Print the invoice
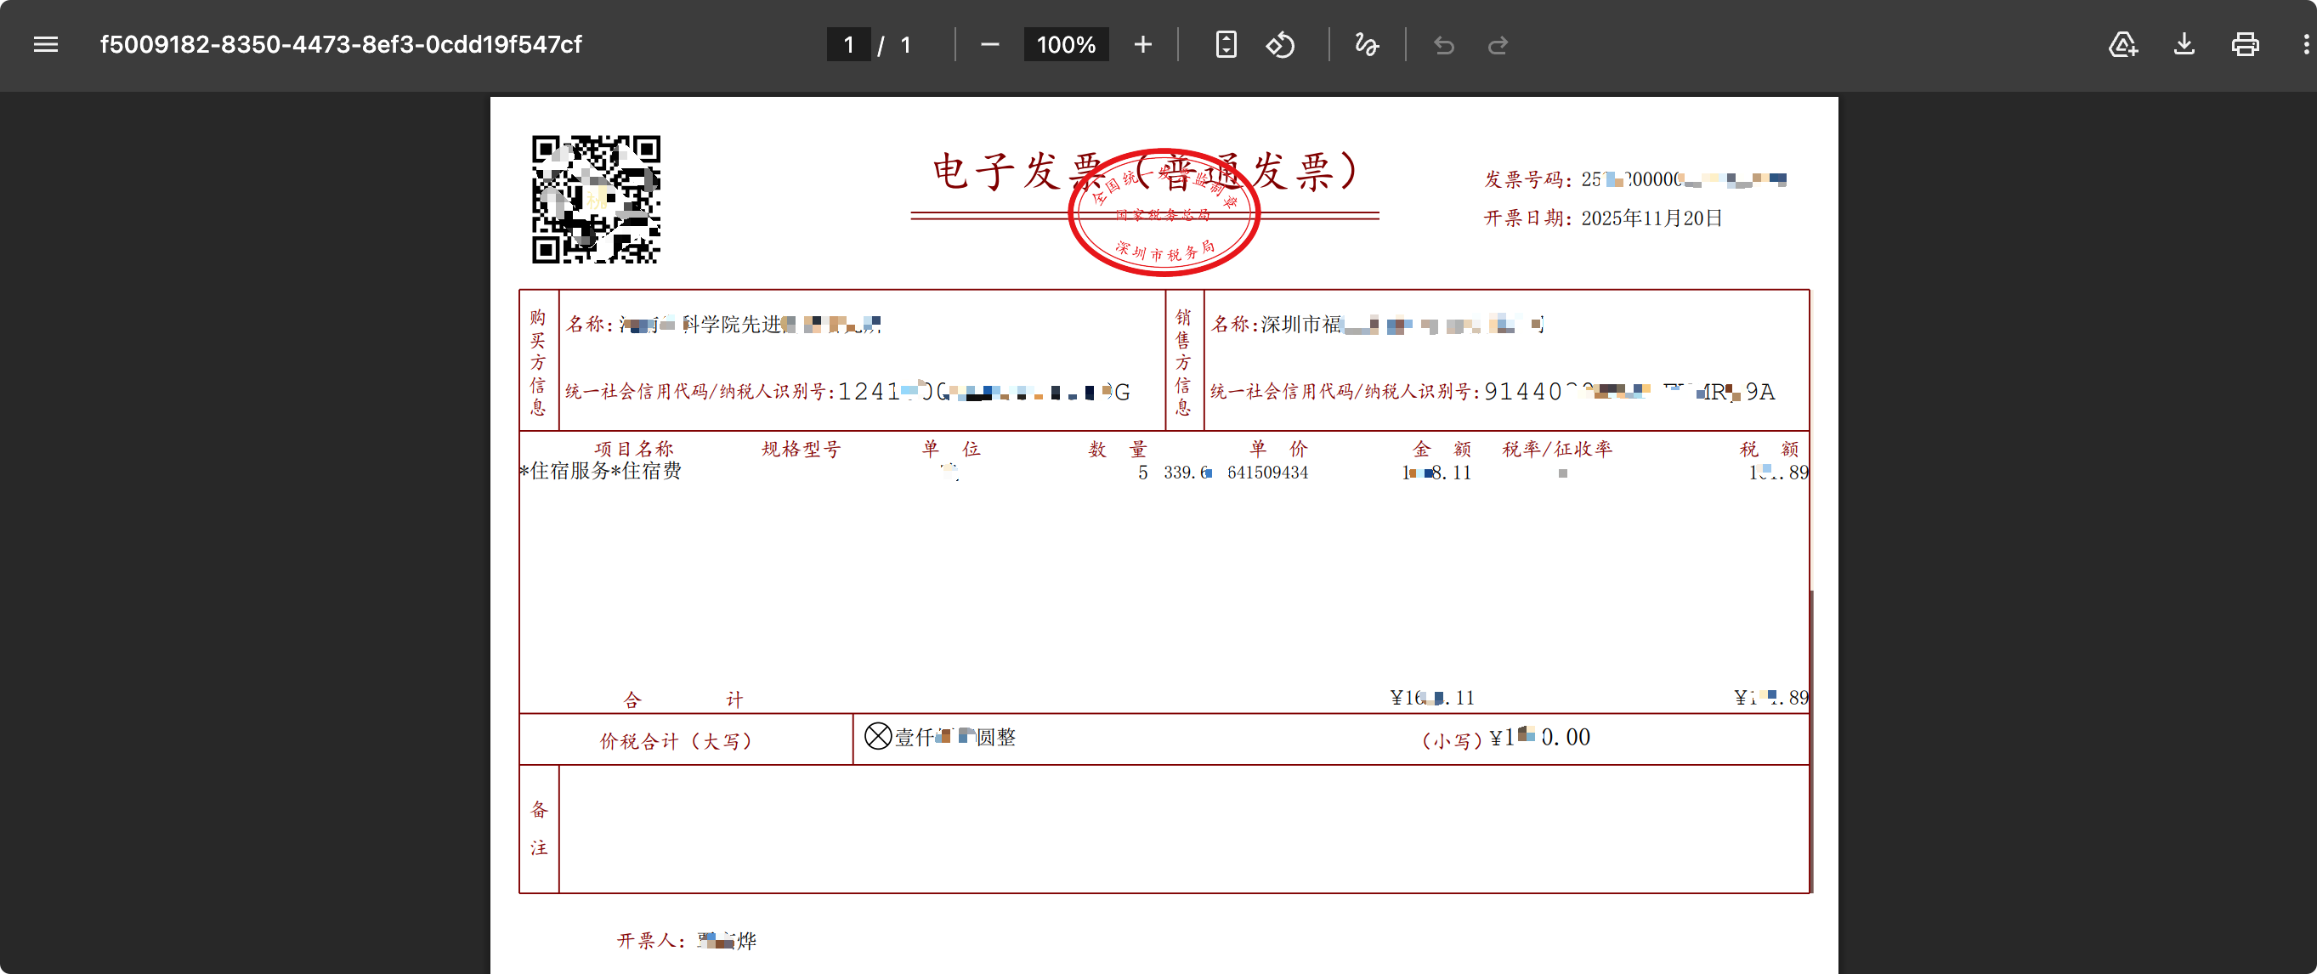2317x974 pixels. [x=2244, y=44]
